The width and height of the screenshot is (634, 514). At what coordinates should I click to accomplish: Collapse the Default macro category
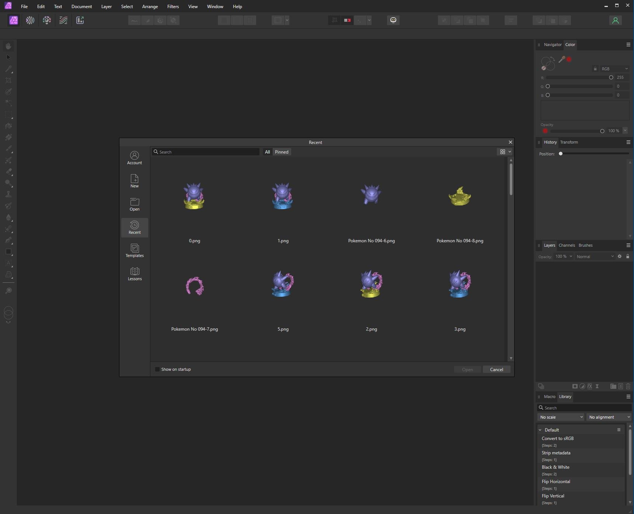pos(540,430)
